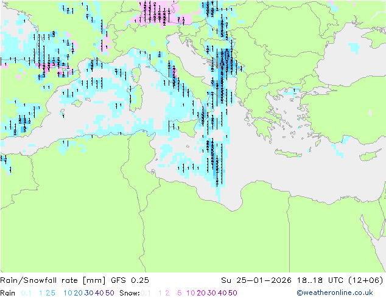Screen dimensions: 386x298
Task: Select the Snow legend value 10
Action: coord(191,293)
